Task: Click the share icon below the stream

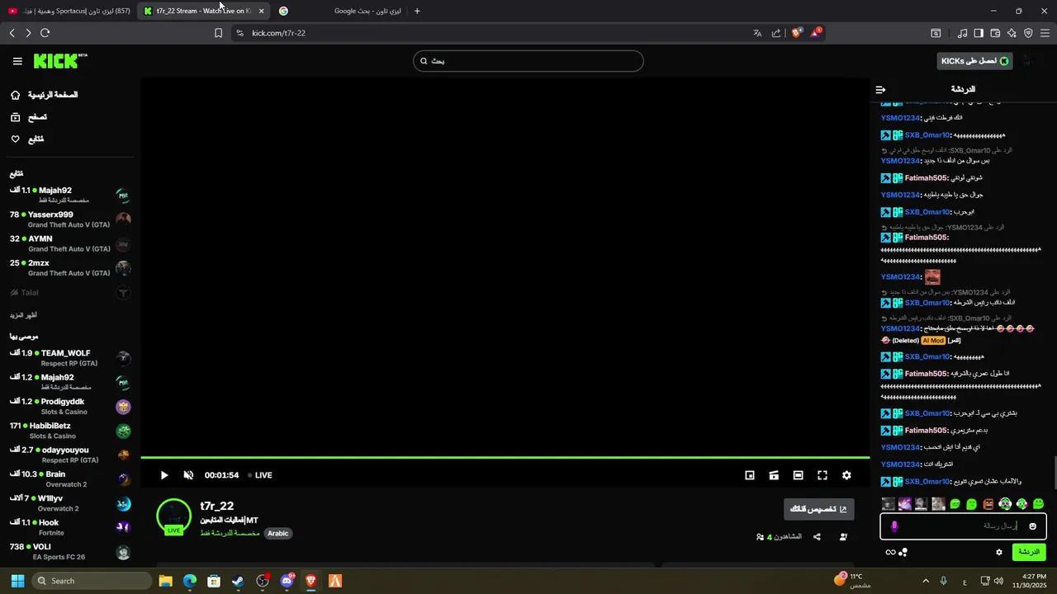Action: point(817,537)
